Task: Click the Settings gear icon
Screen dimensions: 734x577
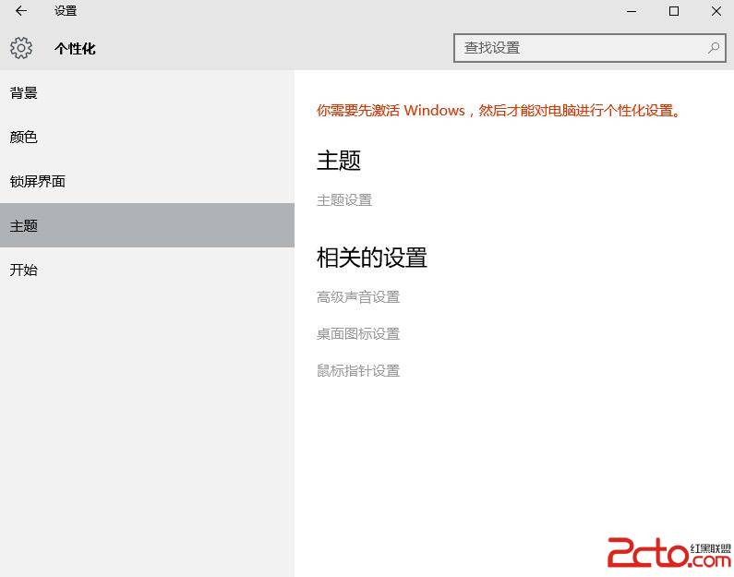Action: [x=21, y=48]
